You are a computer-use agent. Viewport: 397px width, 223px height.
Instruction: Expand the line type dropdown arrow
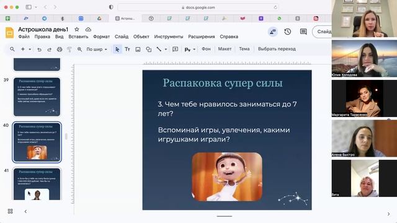[166, 50]
